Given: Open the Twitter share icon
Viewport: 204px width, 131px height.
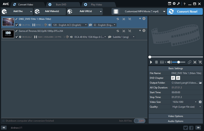Looking at the screenshot, I should [x=186, y=127].
